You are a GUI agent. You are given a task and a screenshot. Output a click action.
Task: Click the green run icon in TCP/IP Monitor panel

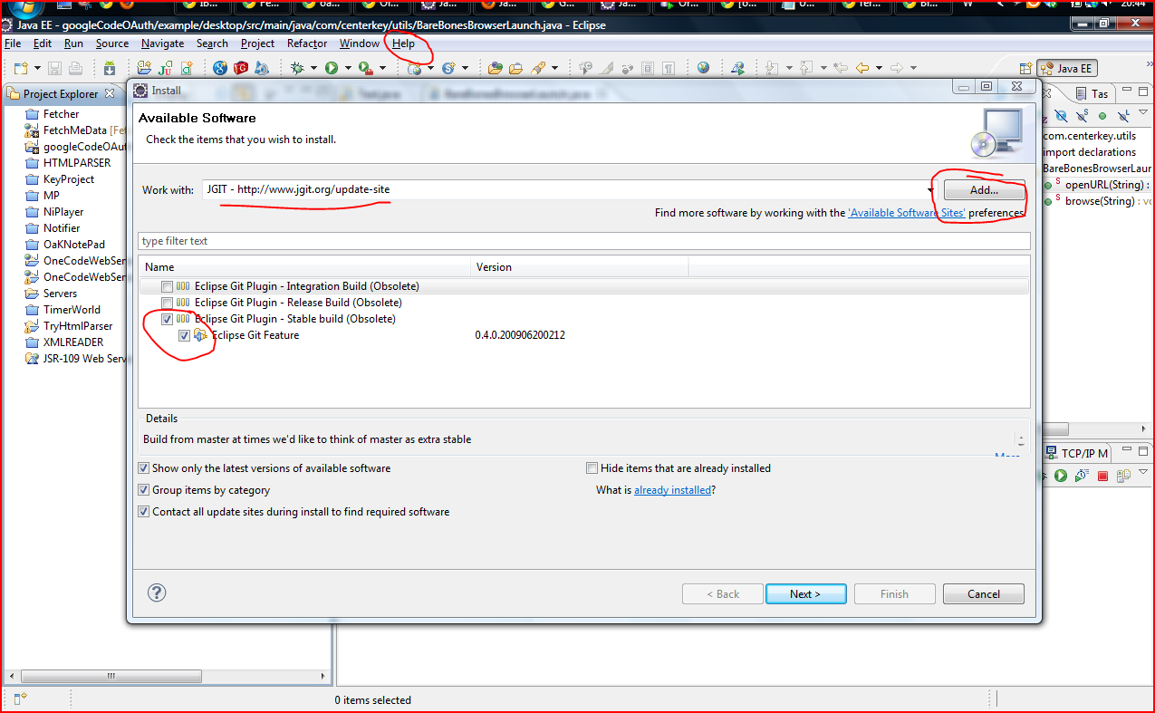pos(1060,476)
